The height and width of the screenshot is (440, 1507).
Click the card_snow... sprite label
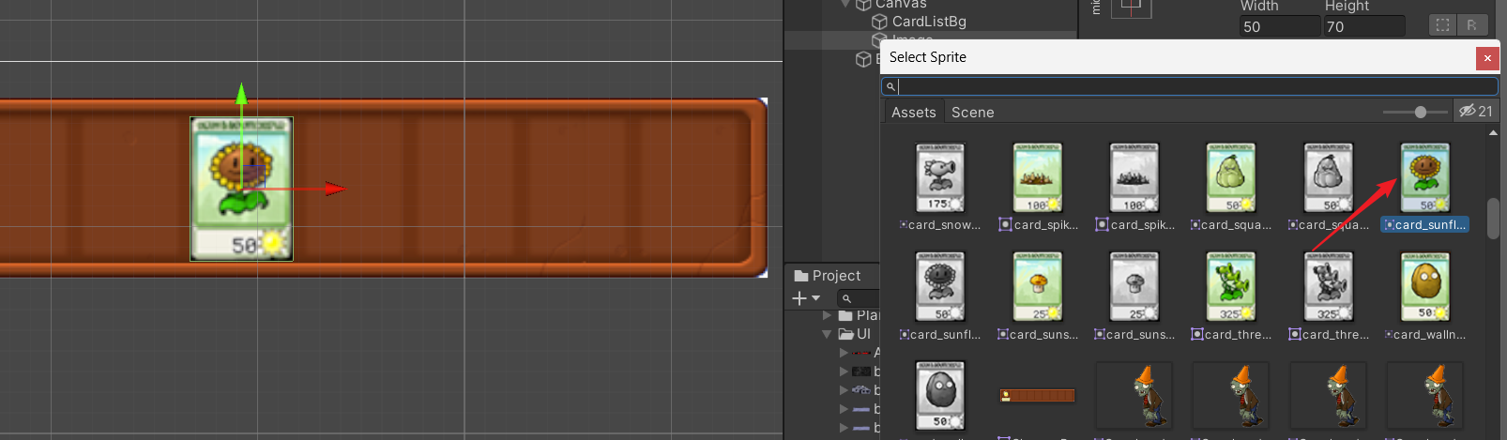940,225
